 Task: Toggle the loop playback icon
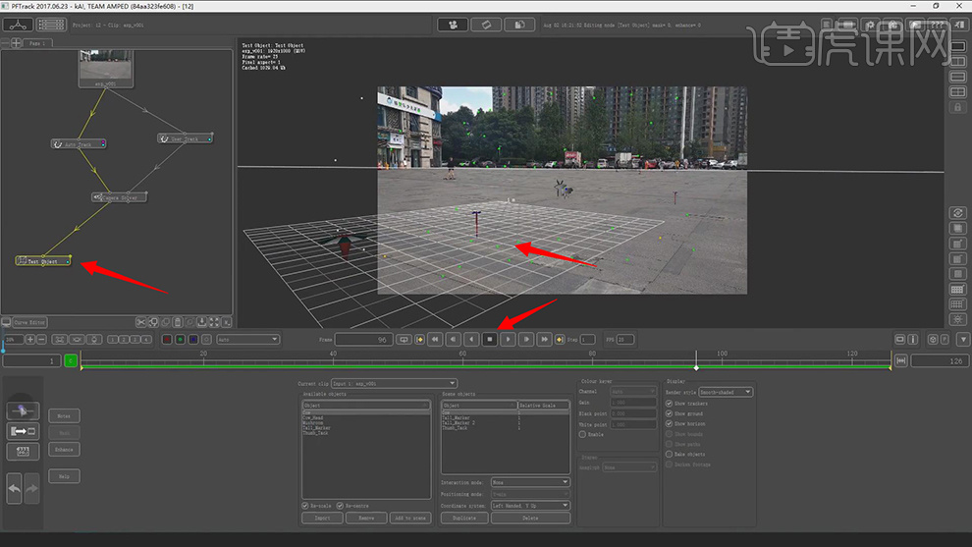coord(405,339)
